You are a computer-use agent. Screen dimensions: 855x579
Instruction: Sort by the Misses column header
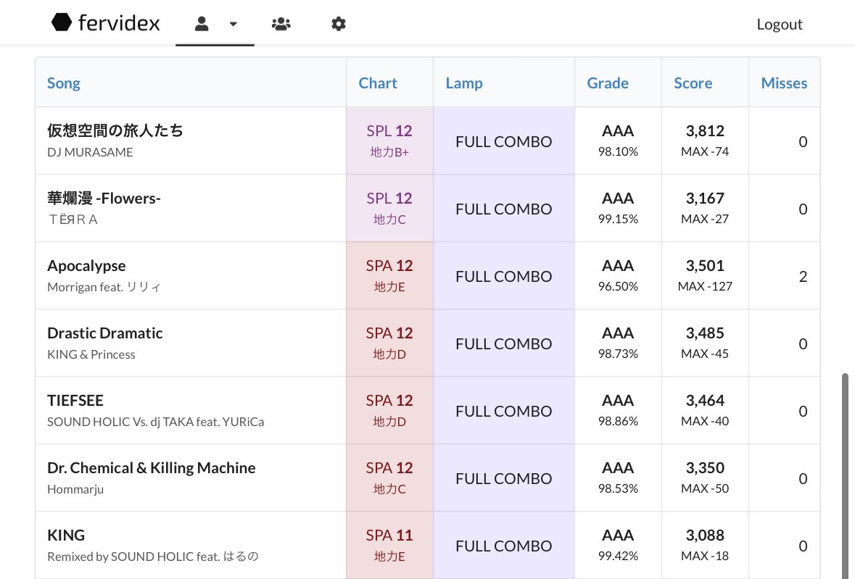pos(783,83)
